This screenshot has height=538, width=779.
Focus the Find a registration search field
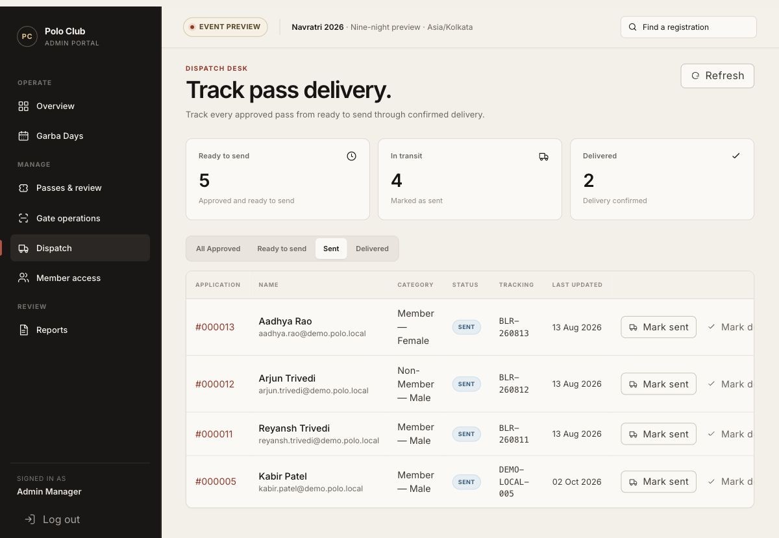689,27
